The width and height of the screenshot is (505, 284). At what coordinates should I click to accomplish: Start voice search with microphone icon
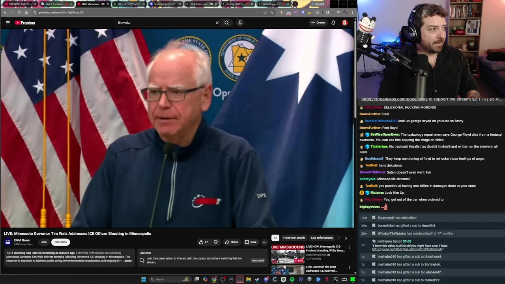[x=240, y=23]
